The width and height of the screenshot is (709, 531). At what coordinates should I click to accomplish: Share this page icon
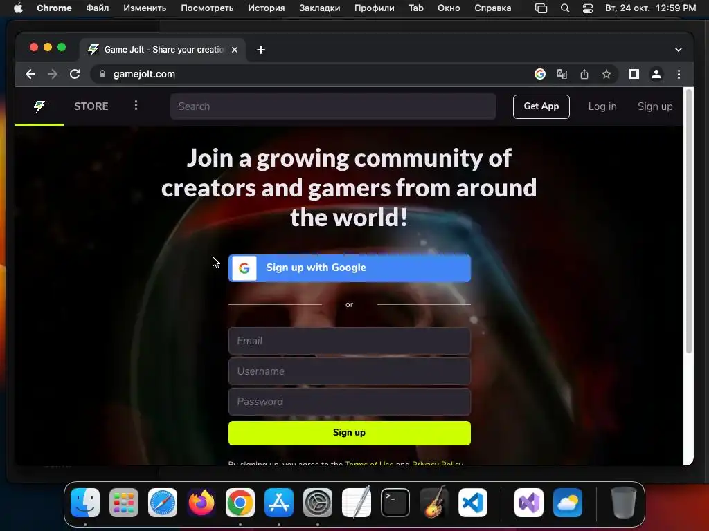click(584, 74)
